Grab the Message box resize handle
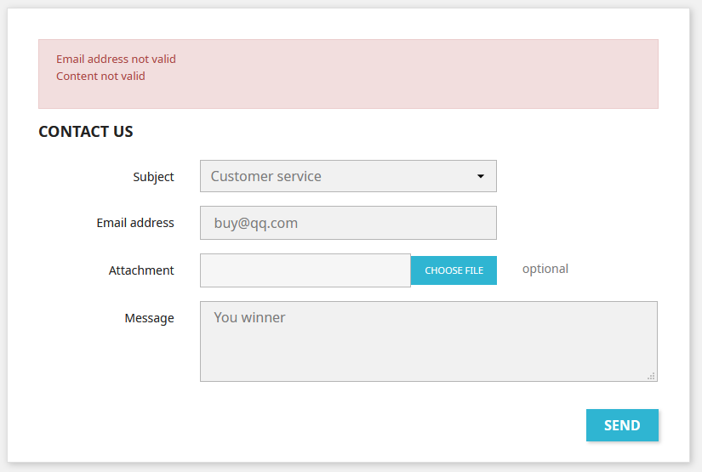 pyautogui.click(x=651, y=375)
